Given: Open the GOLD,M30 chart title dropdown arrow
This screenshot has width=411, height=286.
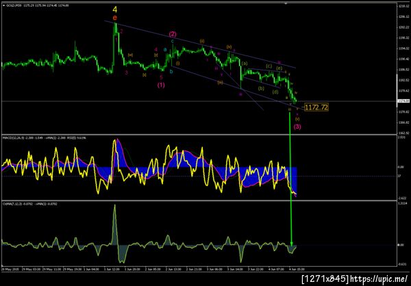Looking at the screenshot, I should click(x=3, y=5).
